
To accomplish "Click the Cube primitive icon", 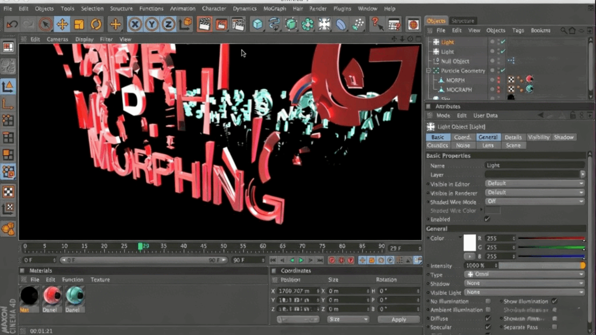I will tap(257, 24).
